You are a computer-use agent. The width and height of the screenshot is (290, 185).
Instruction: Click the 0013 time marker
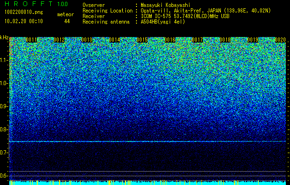pyautogui.click(x=87, y=40)
